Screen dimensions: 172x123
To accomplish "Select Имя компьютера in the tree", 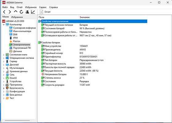I will click(22, 31).
